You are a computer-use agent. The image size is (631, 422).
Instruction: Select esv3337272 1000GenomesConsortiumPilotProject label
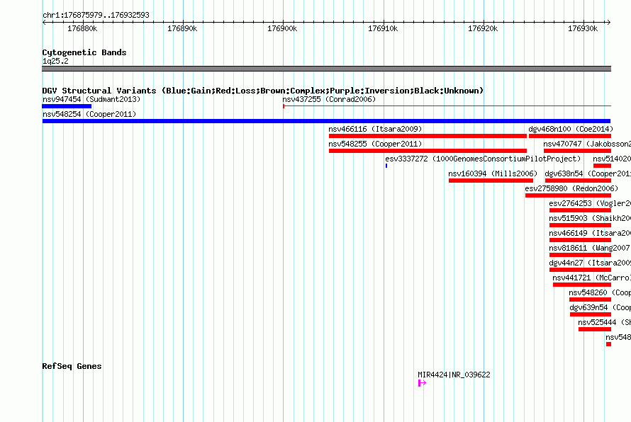coord(483,159)
